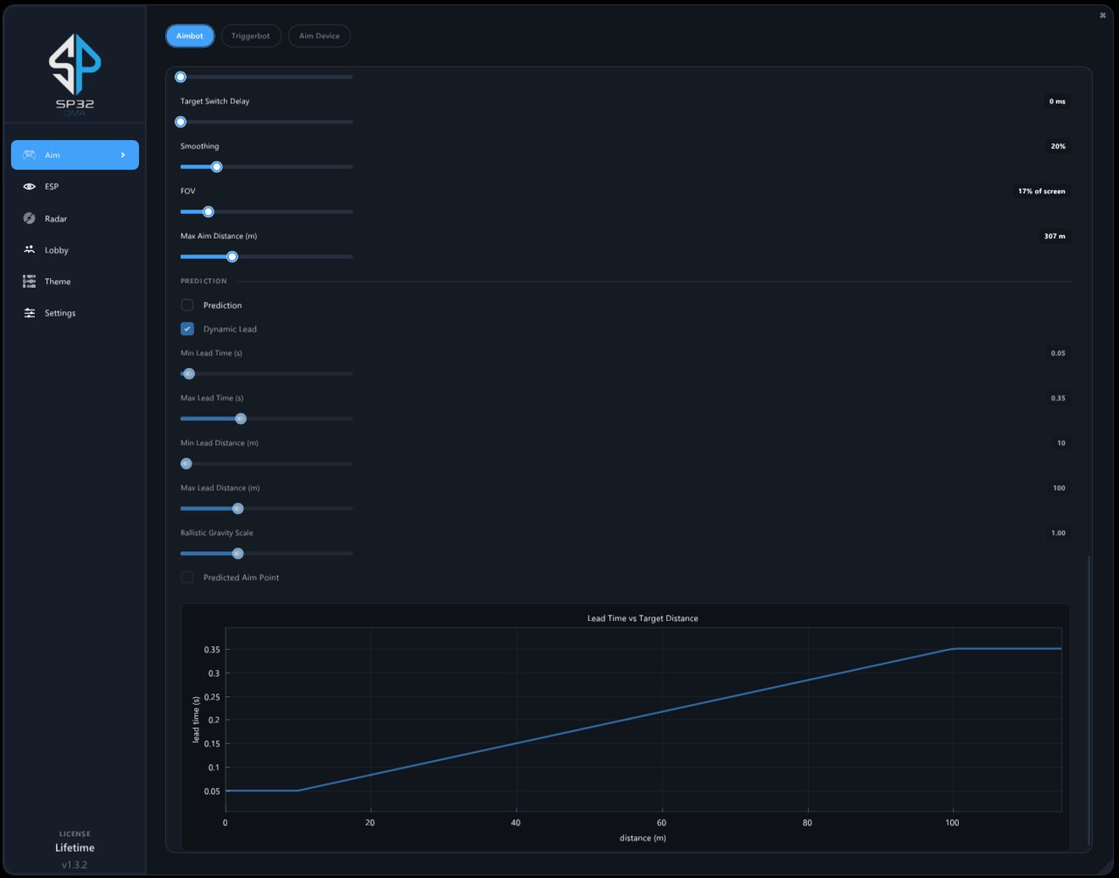Image resolution: width=1119 pixels, height=878 pixels.
Task: Click the Min Lead Time slider handle
Action: coord(189,373)
